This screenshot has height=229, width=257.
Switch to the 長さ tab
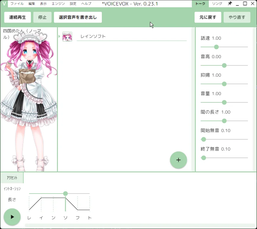[12, 200]
